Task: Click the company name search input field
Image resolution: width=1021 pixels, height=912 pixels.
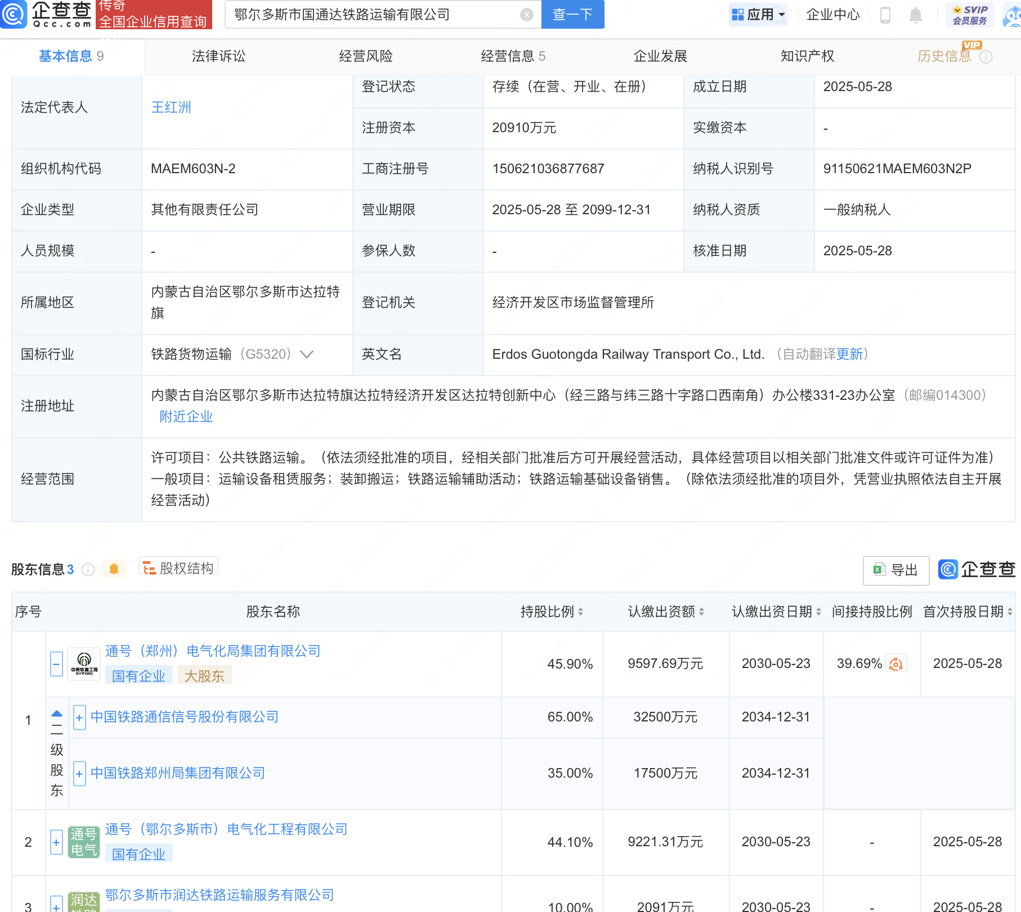Action: click(371, 15)
